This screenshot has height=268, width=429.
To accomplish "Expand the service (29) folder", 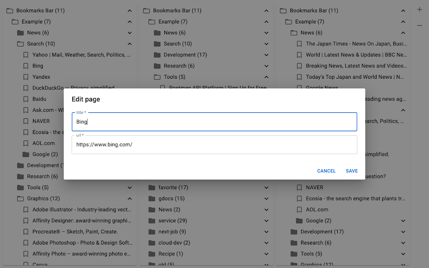I will [266, 221].
